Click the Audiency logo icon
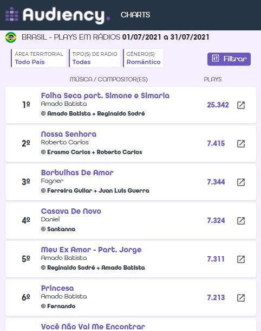The width and height of the screenshot is (261, 331). [x=12, y=14]
